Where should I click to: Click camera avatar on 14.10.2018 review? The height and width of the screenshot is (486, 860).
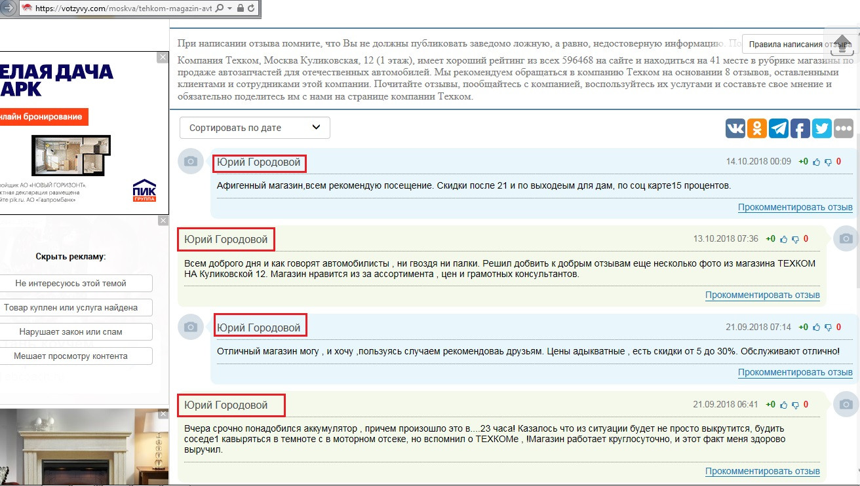pyautogui.click(x=190, y=161)
